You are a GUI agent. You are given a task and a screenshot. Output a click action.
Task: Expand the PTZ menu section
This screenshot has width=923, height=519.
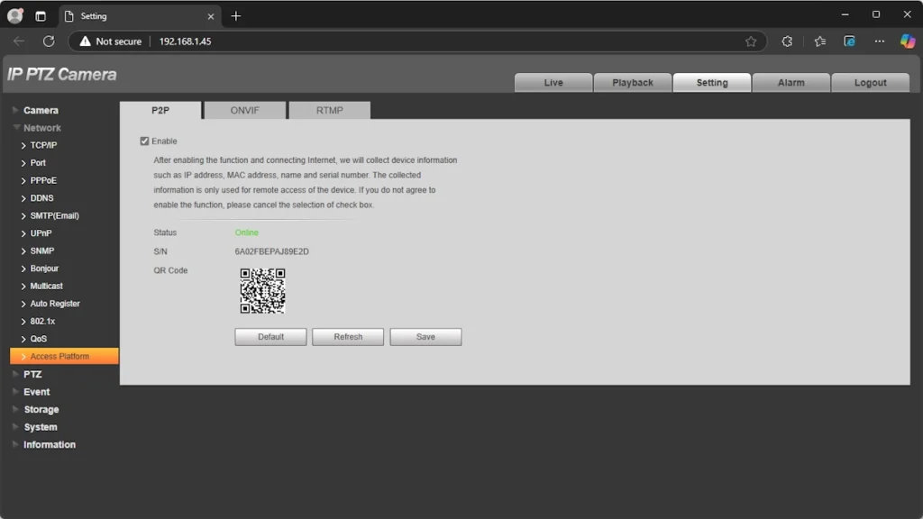pyautogui.click(x=32, y=374)
